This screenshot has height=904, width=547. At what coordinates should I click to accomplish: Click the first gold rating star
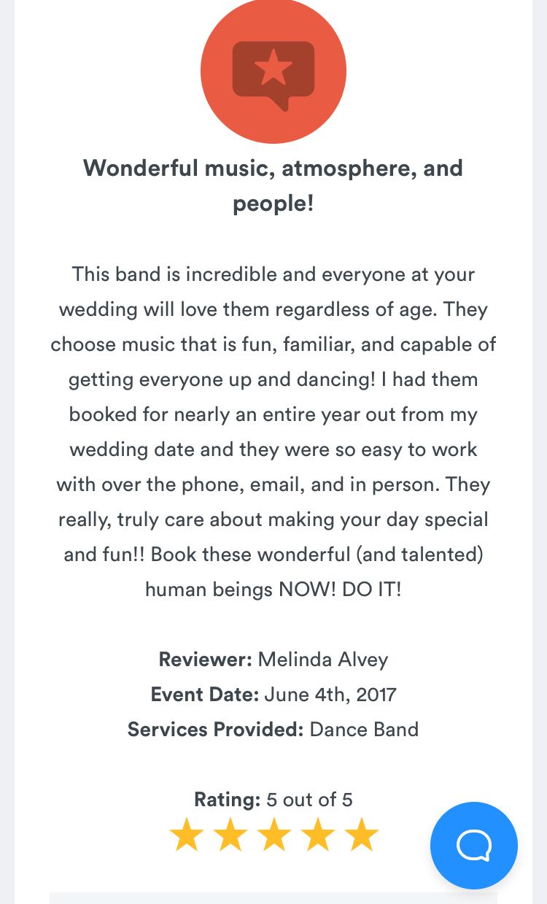click(x=187, y=835)
